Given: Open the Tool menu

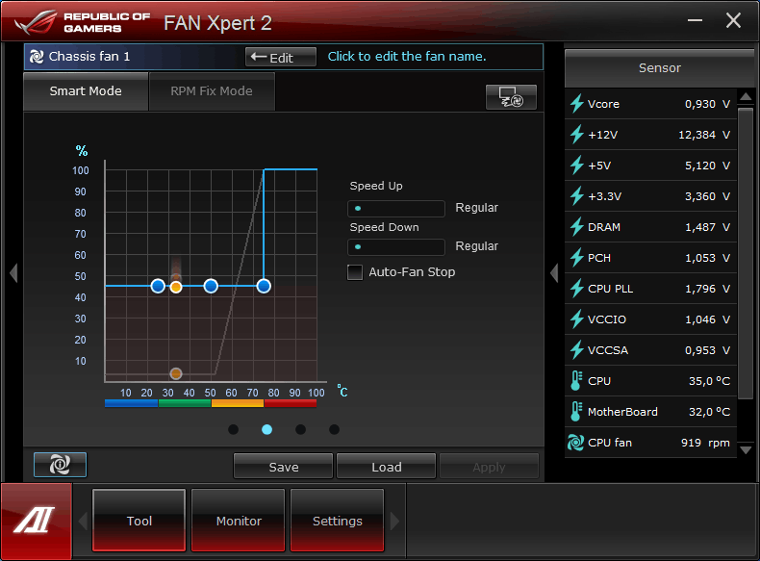Looking at the screenshot, I should click(139, 521).
